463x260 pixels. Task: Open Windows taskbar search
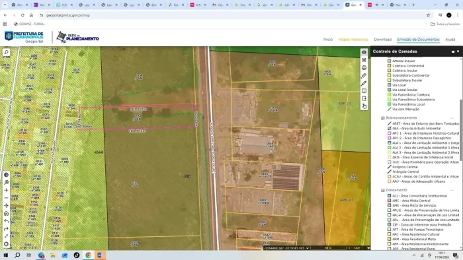coord(17,255)
